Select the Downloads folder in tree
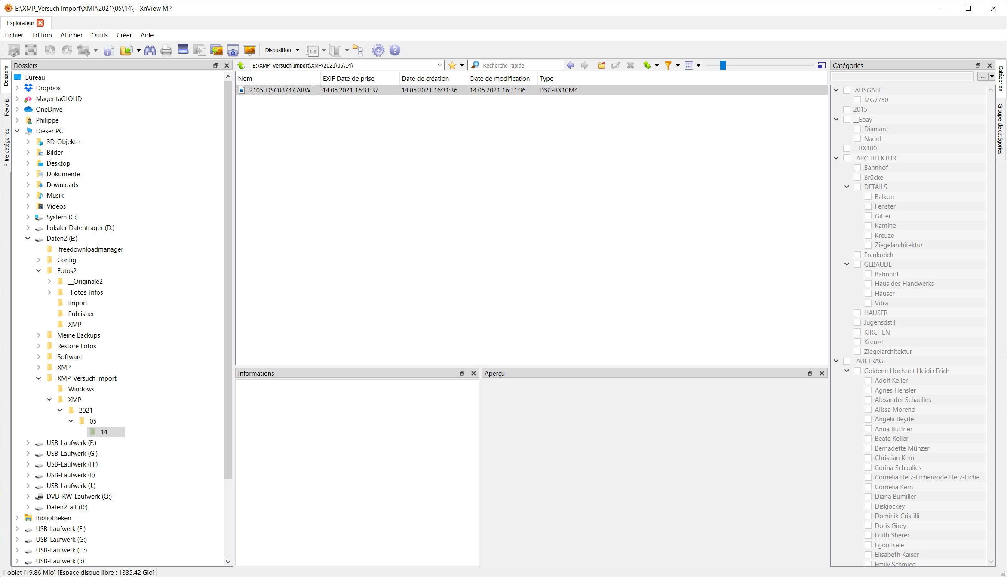The height and width of the screenshot is (577, 1007). (62, 185)
